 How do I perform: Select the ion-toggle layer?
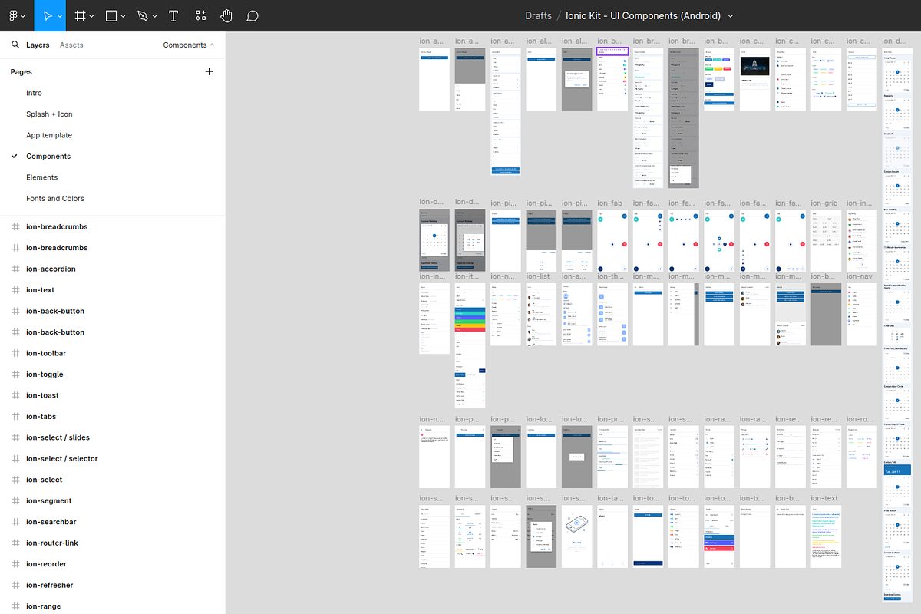tap(45, 375)
